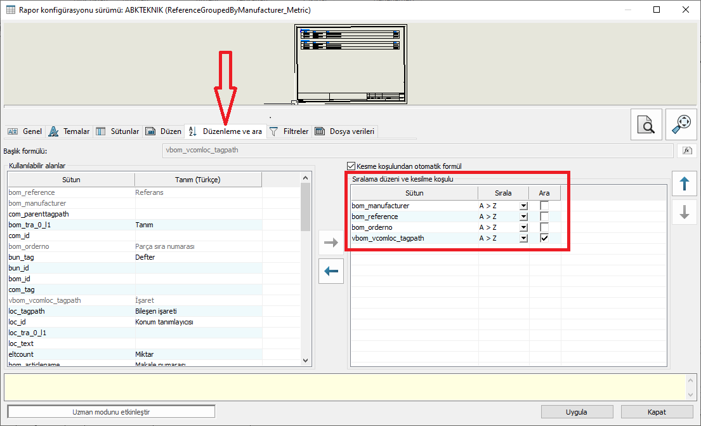This screenshot has height=426, width=701.
Task: Open the formula editor fx icon
Action: click(686, 150)
